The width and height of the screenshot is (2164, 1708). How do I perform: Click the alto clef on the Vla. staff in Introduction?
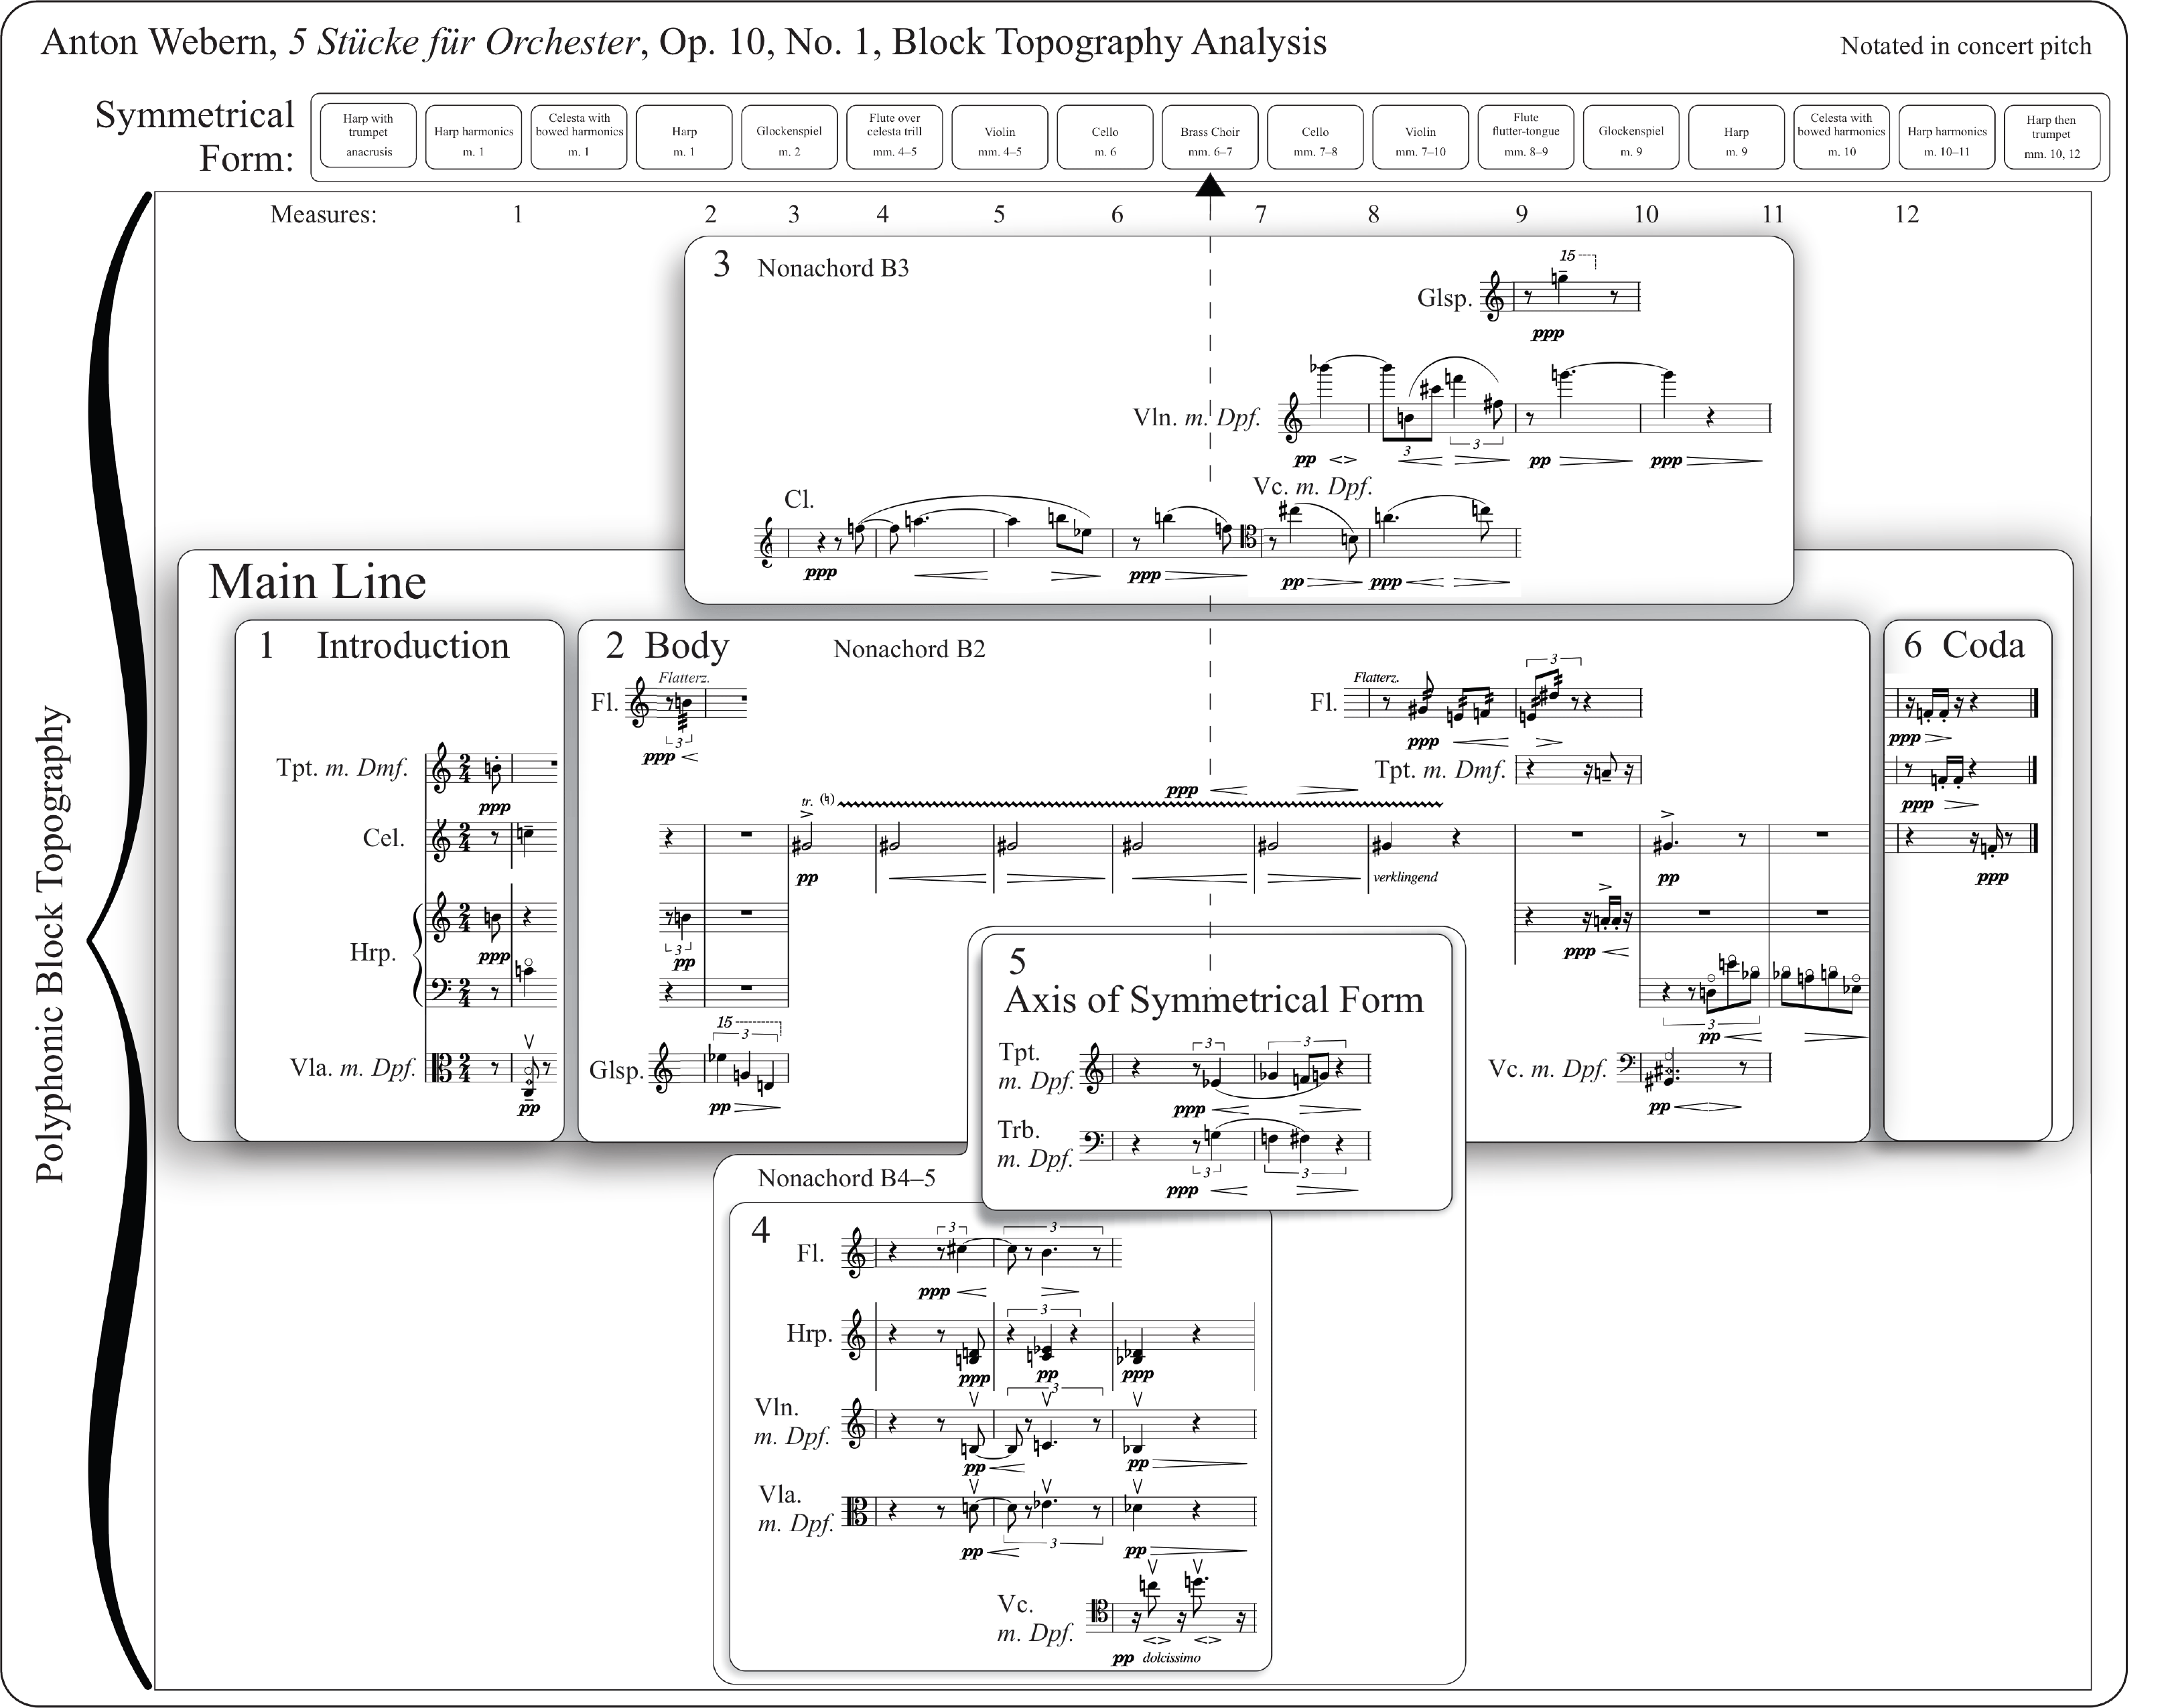(441, 1068)
